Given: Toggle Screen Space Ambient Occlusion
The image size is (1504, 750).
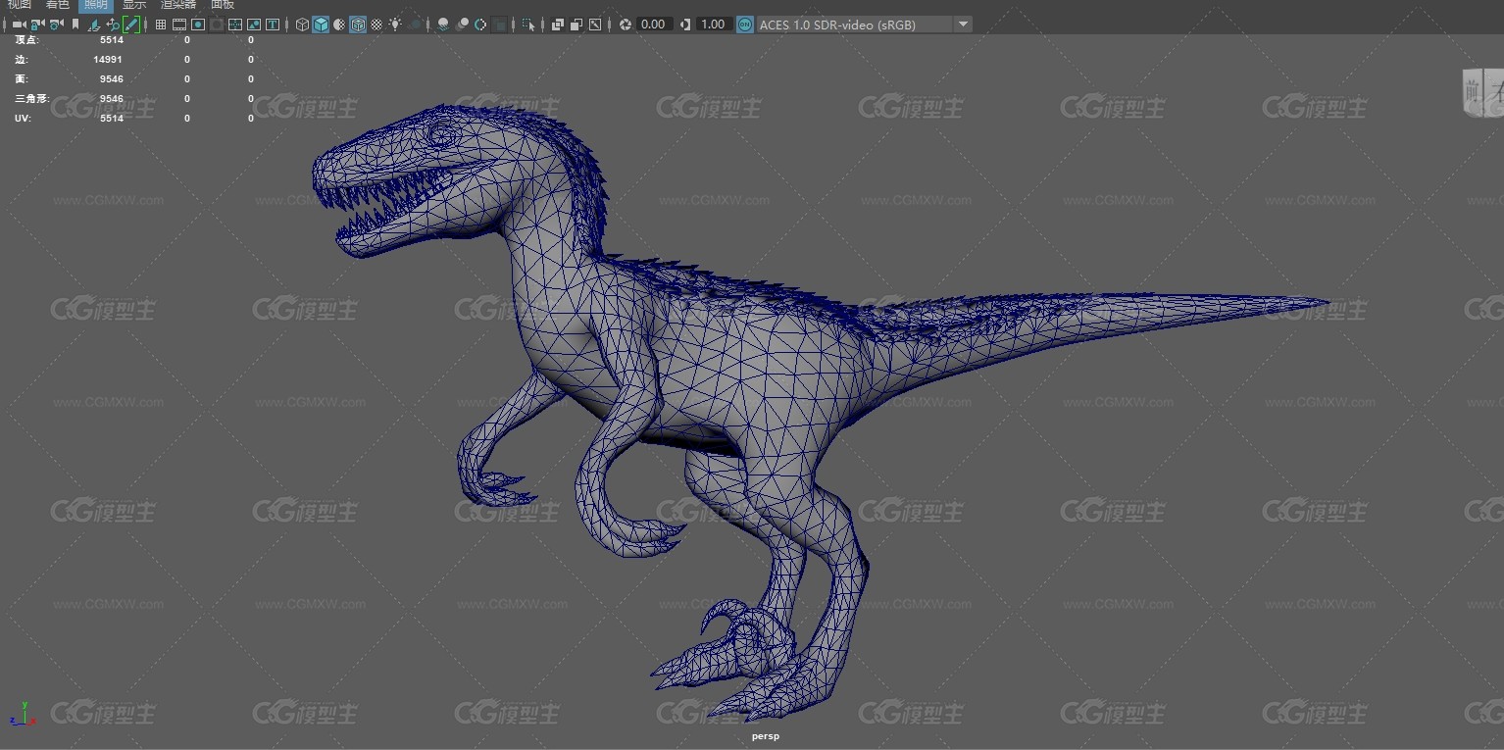Looking at the screenshot, I should [x=442, y=25].
